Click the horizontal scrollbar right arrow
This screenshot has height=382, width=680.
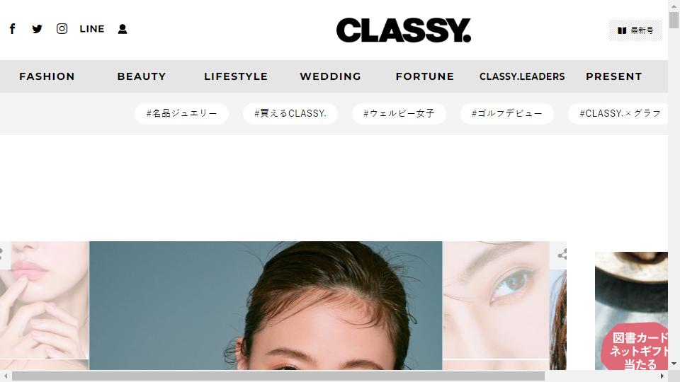(662, 376)
